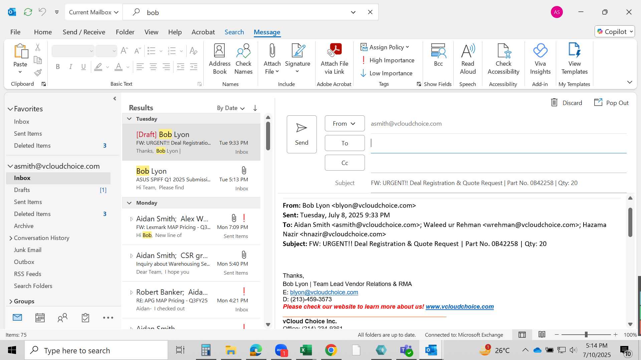The height and width of the screenshot is (360, 641).
Task: Click the To button
Action: [x=345, y=143]
